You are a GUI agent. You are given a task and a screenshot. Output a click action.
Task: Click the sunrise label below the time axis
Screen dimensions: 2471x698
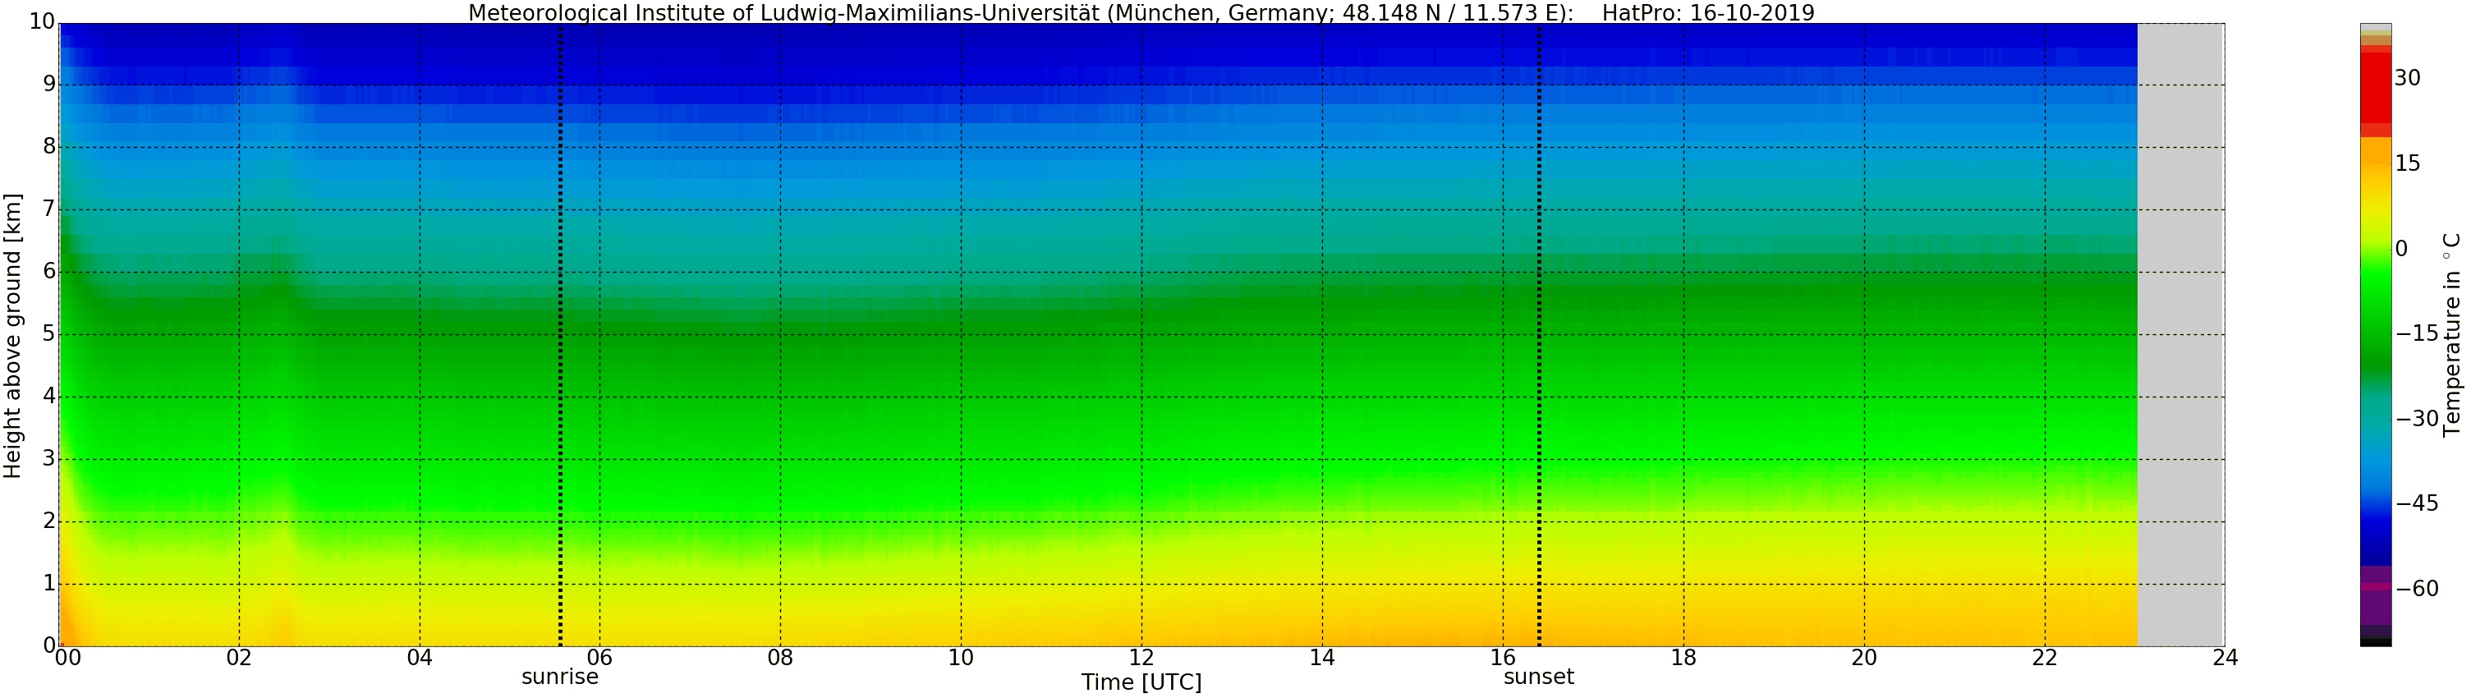coord(559,677)
